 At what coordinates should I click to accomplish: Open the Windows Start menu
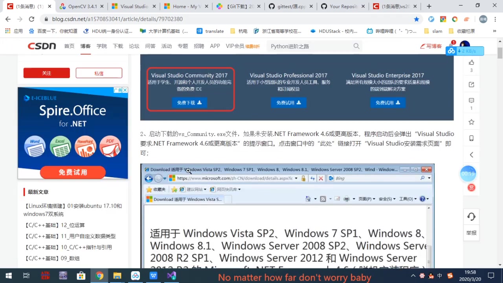point(8,276)
